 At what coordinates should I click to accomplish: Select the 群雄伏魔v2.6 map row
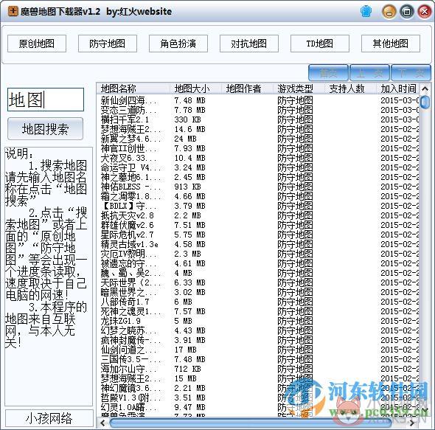click(258, 225)
